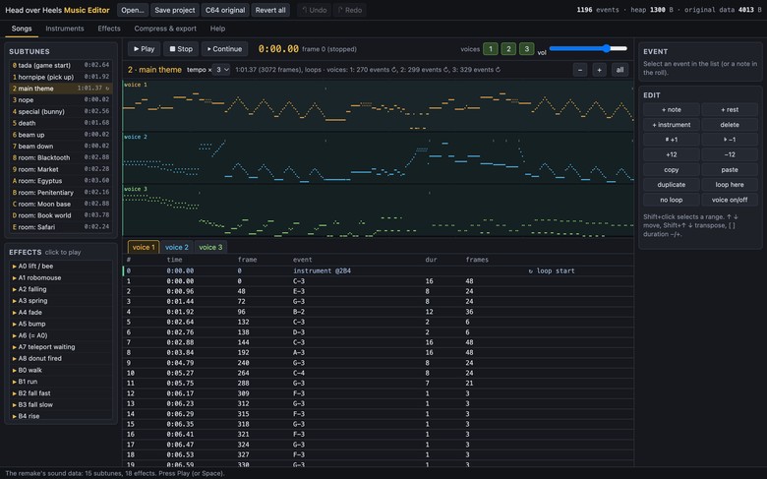Viewport: 767px width, 479px height.
Task: Adjust the volume slider
Action: 588,48
